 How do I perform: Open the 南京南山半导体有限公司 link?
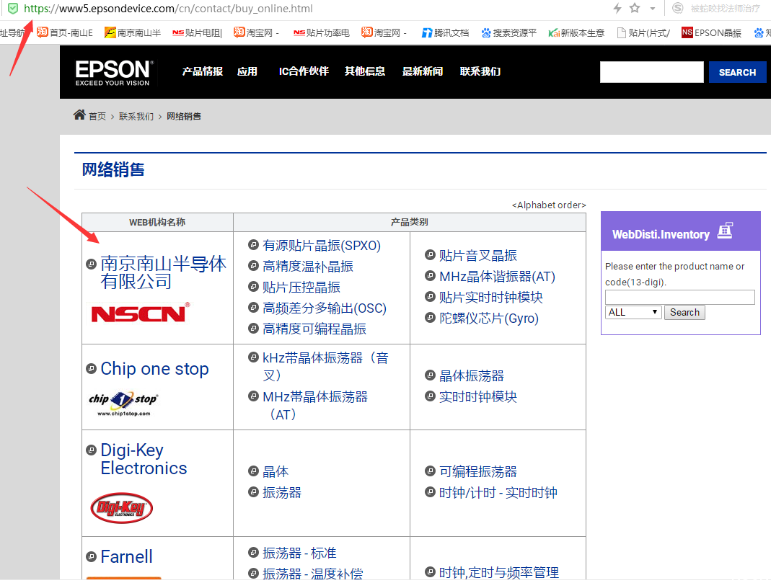click(x=163, y=272)
